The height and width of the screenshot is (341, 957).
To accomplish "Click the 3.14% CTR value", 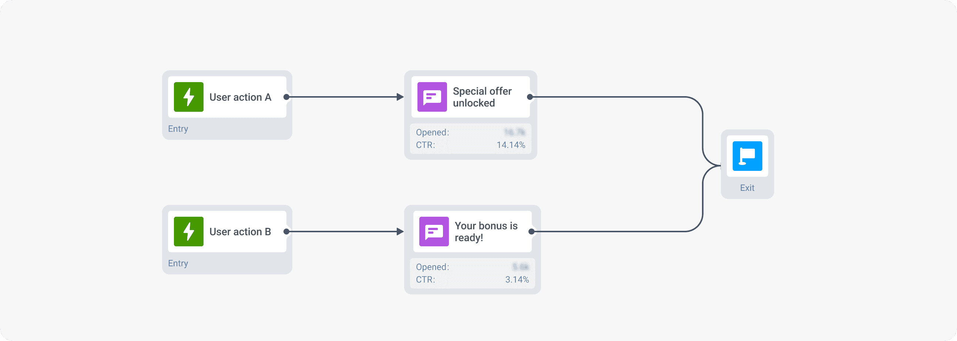I will tap(517, 279).
